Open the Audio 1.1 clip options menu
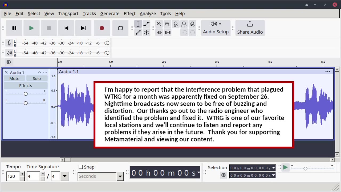Screen dimensions: 341x192 coord(328,72)
